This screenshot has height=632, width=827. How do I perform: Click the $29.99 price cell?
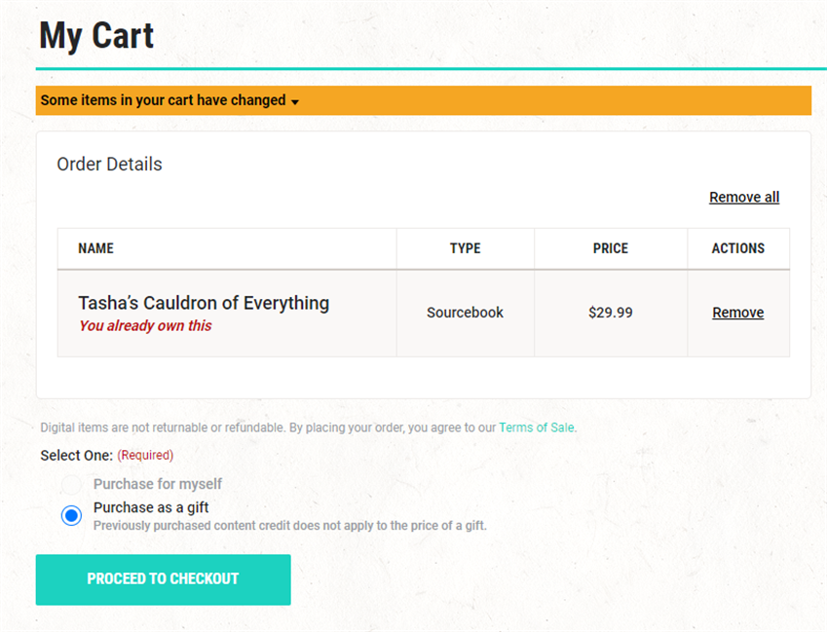[610, 313]
